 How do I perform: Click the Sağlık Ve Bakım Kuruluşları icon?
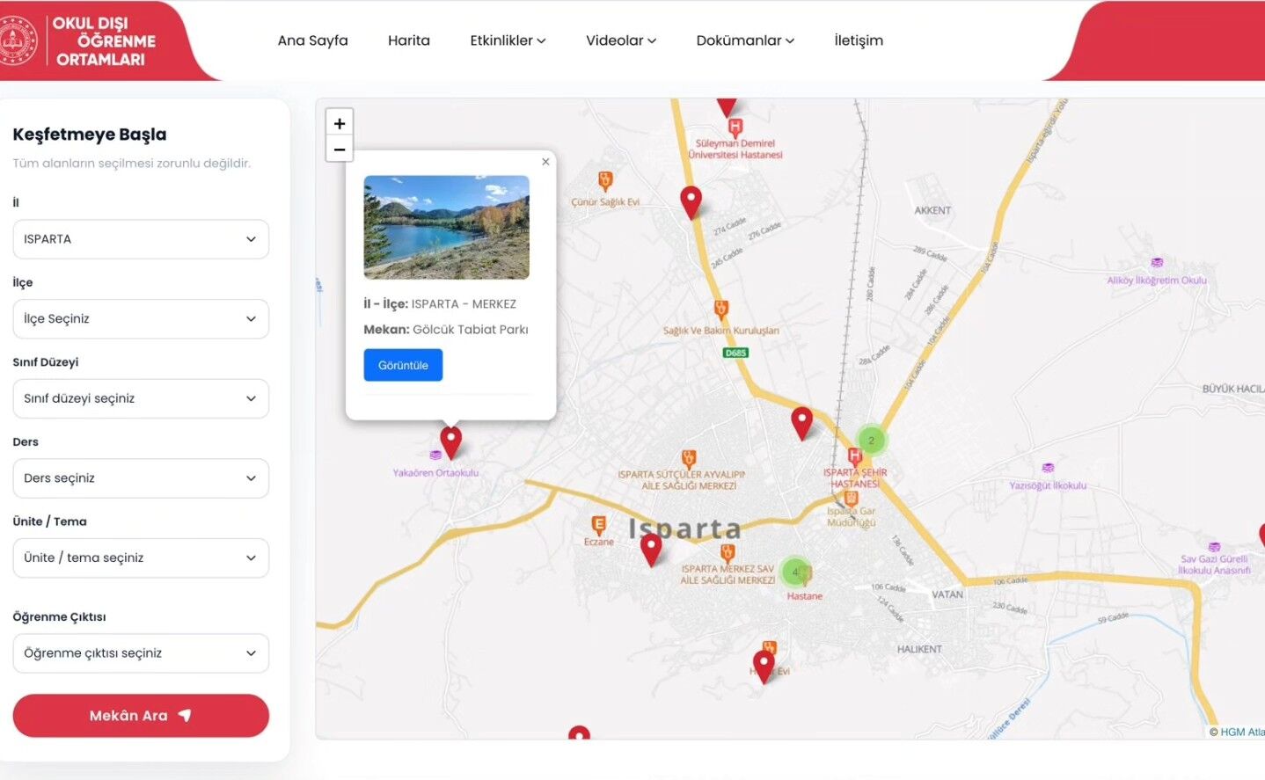click(721, 309)
